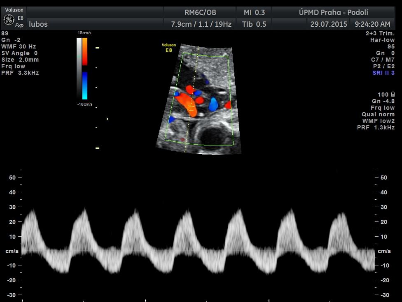Click the 'PRF 1.3kHz' color setting

tap(376, 127)
